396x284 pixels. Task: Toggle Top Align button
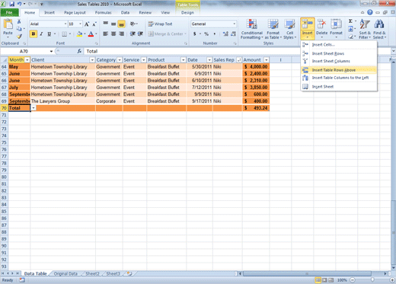tap(106, 24)
